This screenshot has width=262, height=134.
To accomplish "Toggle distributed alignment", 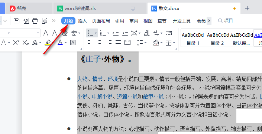I will point(127,43).
